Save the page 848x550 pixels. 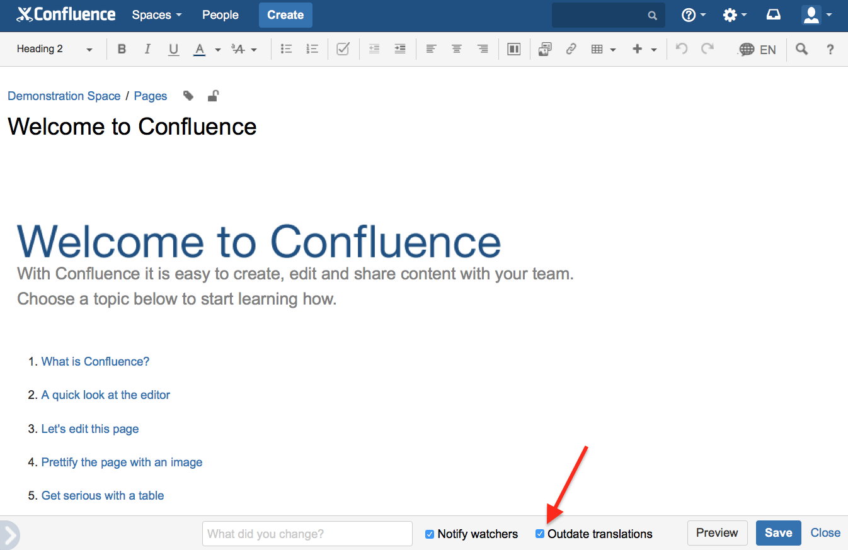click(779, 533)
